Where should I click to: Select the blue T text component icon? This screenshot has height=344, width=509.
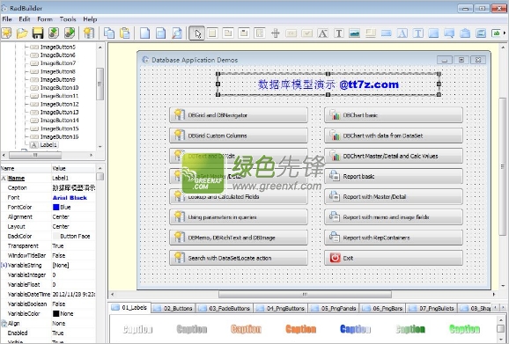click(x=417, y=33)
